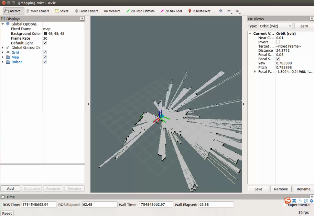Select the 2D Pose Estimate tool
The image size is (314, 216).
140,11
